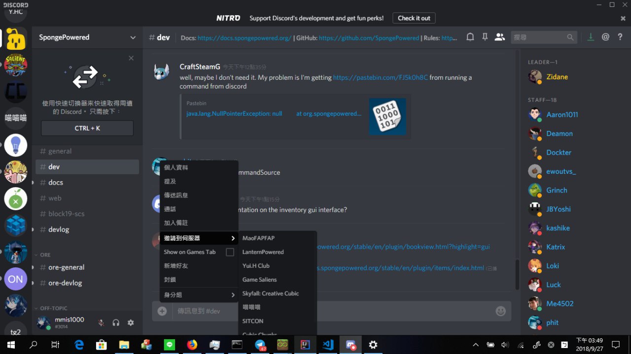Image resolution: width=631 pixels, height=354 pixels.
Task: Toggle headphones deafen icon
Action: pos(116,323)
